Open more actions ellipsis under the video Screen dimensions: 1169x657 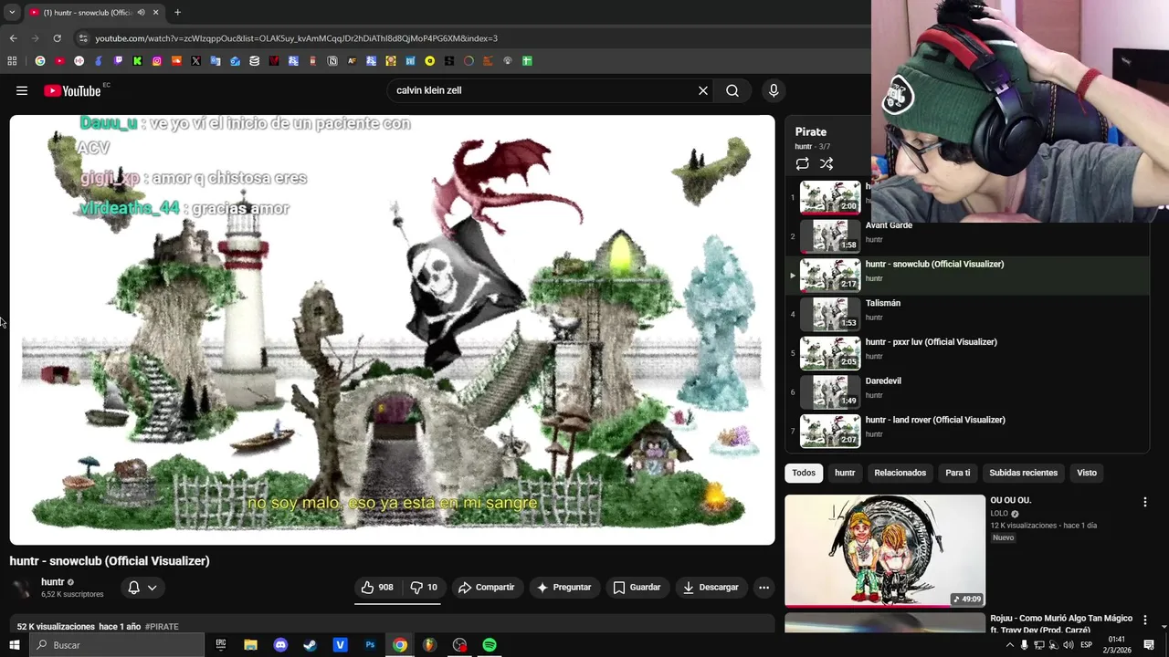point(764,587)
